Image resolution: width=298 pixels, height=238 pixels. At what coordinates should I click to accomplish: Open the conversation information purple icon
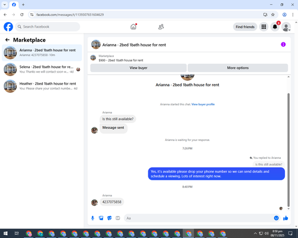click(x=283, y=45)
